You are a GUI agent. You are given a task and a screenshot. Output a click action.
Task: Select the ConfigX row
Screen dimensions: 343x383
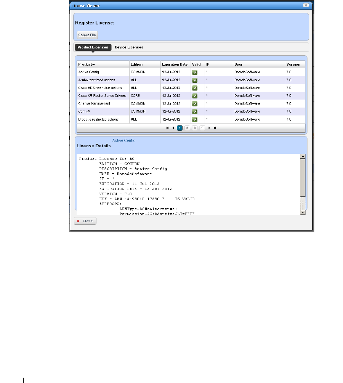point(191,111)
